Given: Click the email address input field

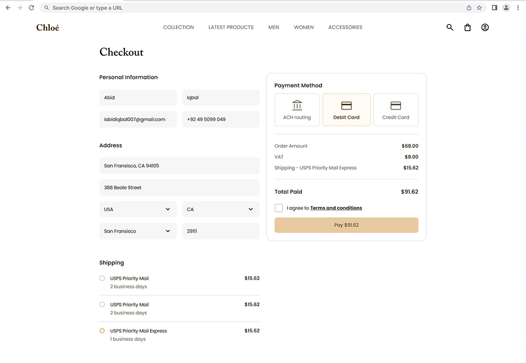Looking at the screenshot, I should [x=138, y=119].
